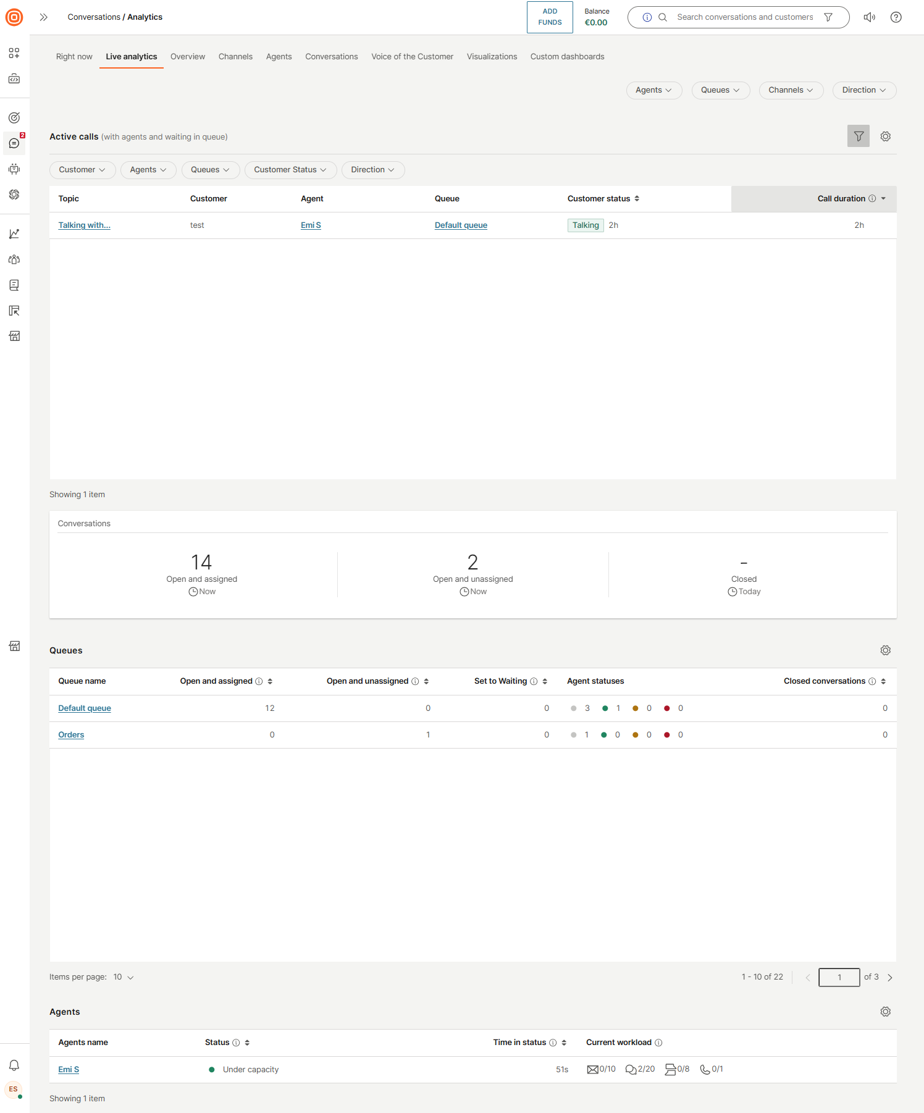Expand Agents filter in Active calls
Viewport: 924px width, 1113px height.
[148, 170]
